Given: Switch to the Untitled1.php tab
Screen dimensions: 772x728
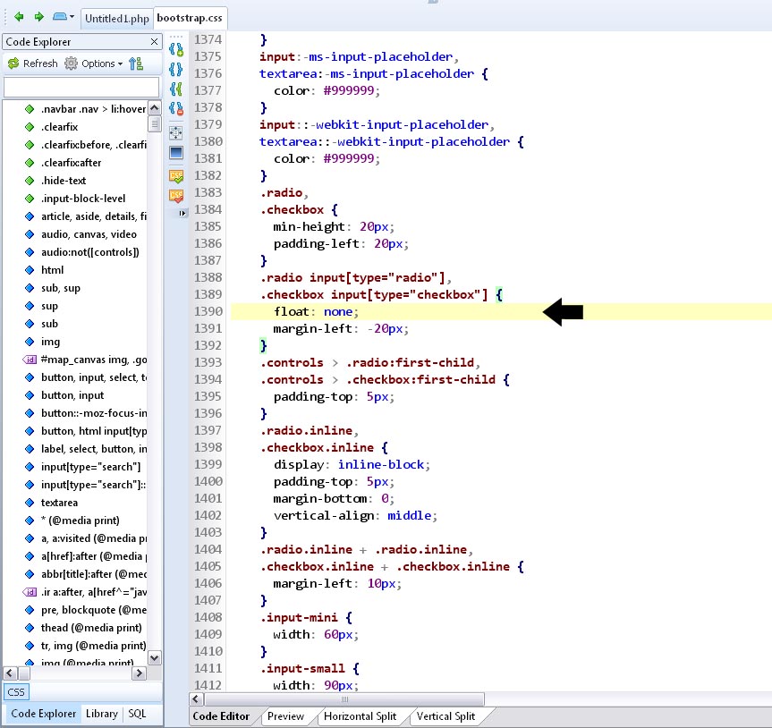Looking at the screenshot, I should [x=116, y=18].
